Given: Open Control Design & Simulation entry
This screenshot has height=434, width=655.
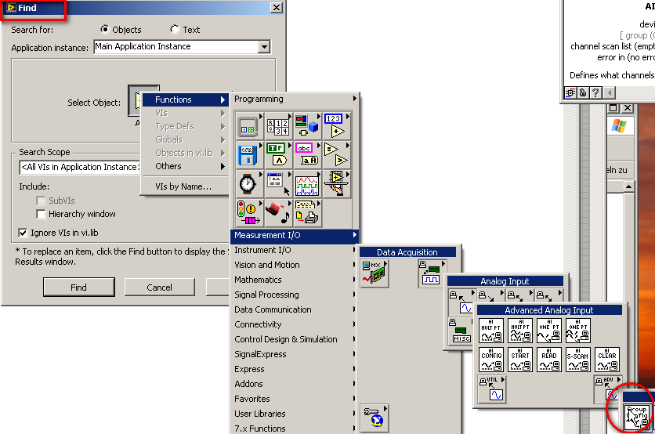Looking at the screenshot, I should click(x=295, y=339).
